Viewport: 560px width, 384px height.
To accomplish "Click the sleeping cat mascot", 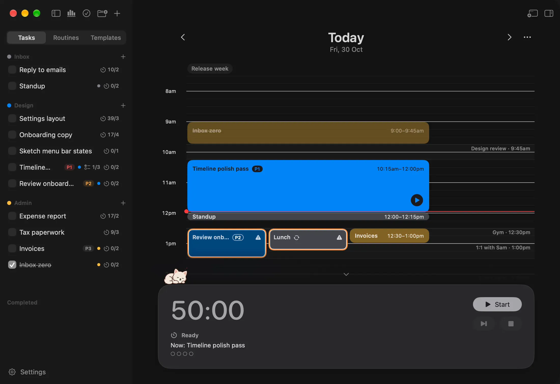I will (176, 276).
